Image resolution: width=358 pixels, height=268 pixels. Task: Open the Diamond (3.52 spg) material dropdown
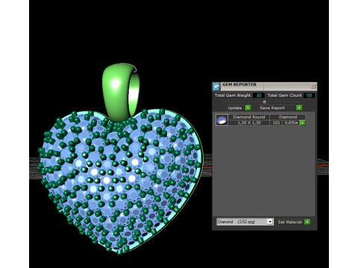click(245, 222)
